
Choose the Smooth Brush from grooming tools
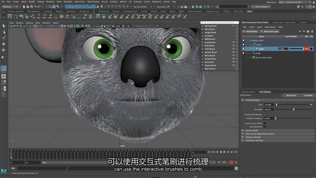[210, 52]
